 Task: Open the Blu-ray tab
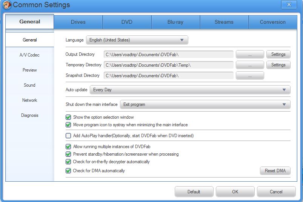pyautogui.click(x=175, y=22)
